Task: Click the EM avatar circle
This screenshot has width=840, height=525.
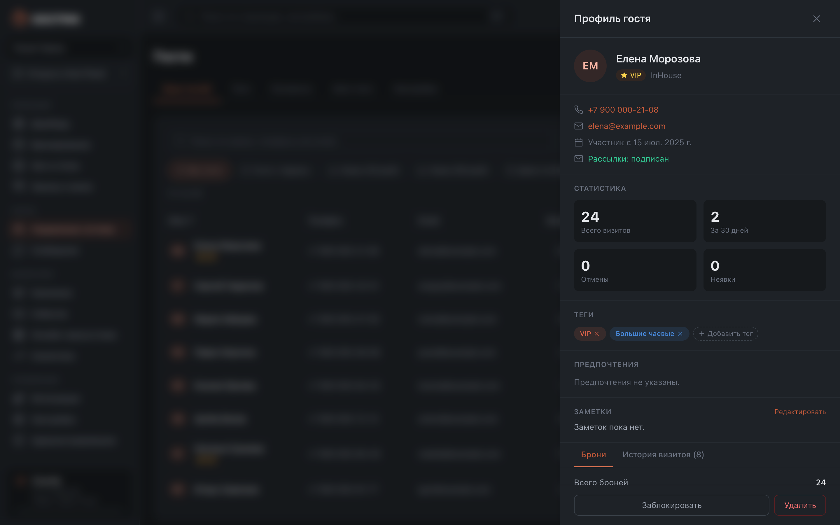Action: (x=590, y=66)
